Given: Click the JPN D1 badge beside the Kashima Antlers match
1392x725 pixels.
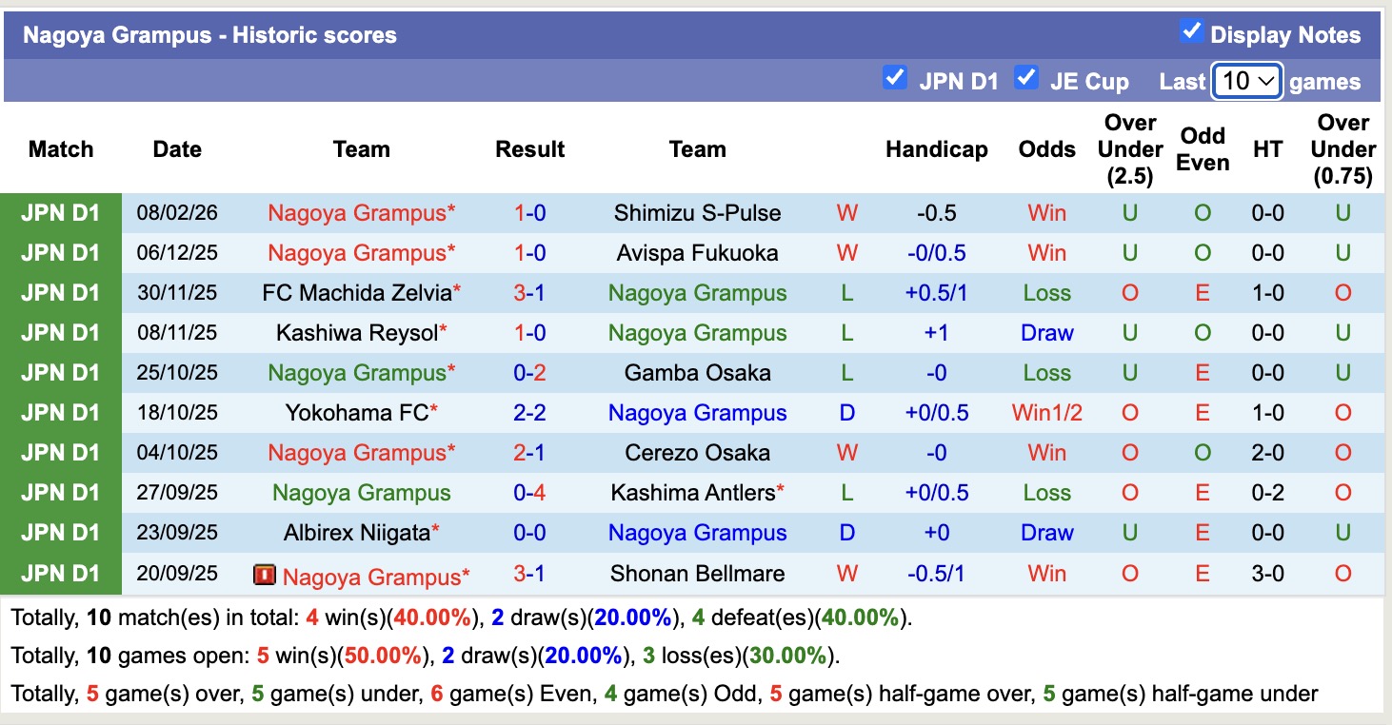Looking at the screenshot, I should pos(60,493).
